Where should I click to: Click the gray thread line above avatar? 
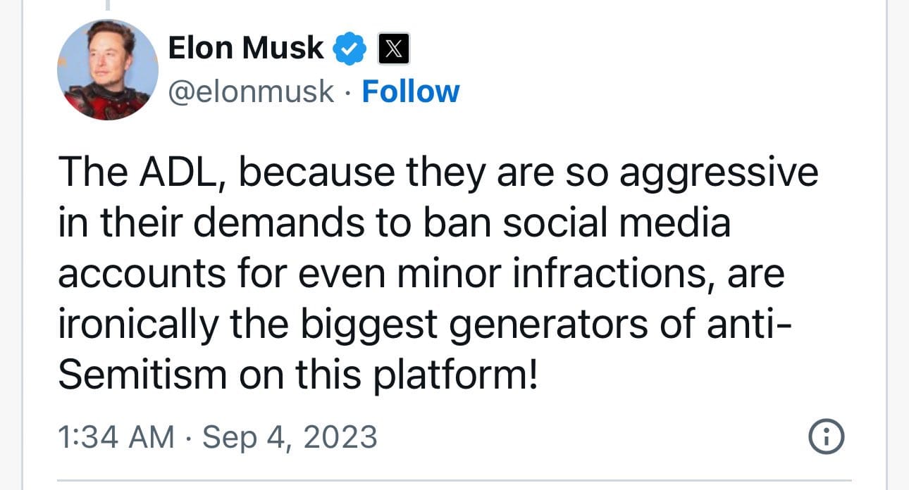pyautogui.click(x=108, y=4)
